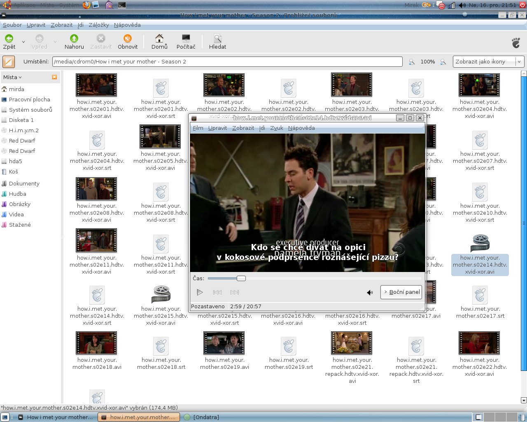The width and height of the screenshot is (527, 422).
Task: Reload the folder with Obnovit
Action: point(128,42)
